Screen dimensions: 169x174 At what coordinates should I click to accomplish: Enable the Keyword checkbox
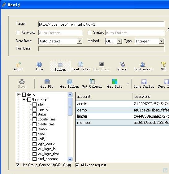18,33
